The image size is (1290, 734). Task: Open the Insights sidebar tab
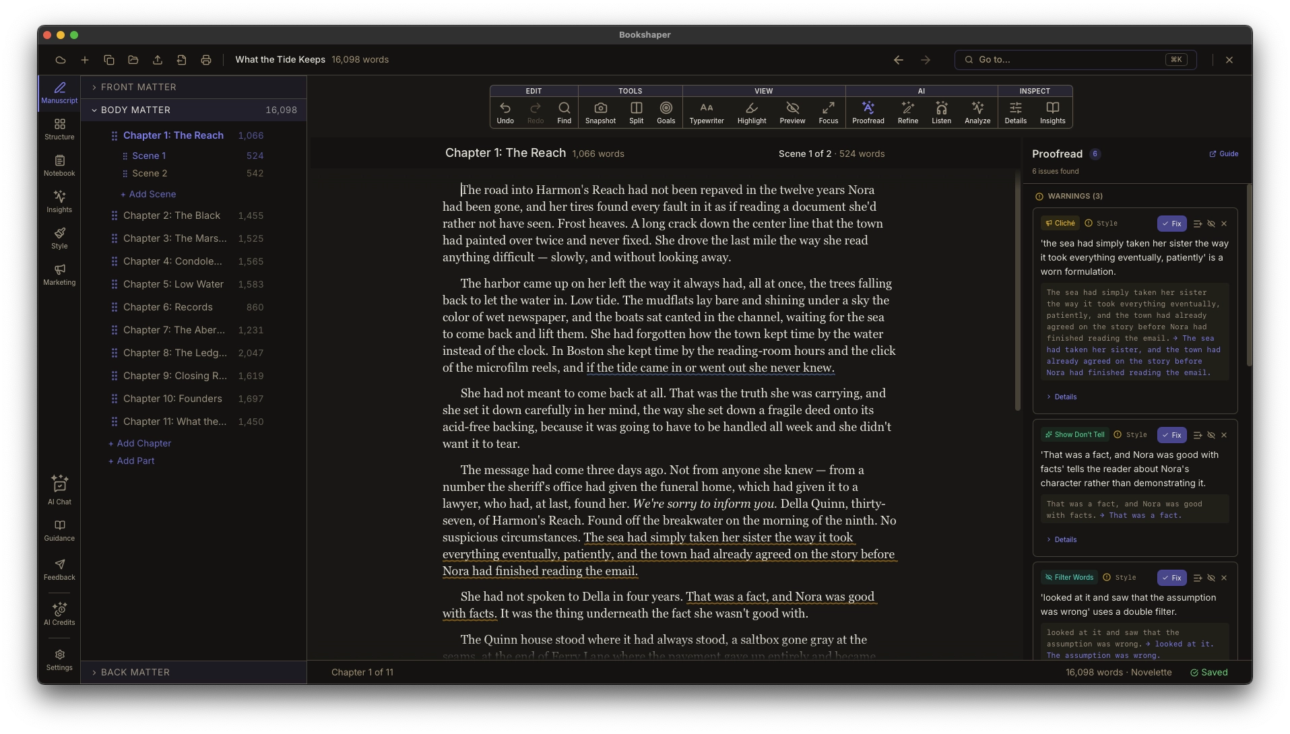pos(59,202)
